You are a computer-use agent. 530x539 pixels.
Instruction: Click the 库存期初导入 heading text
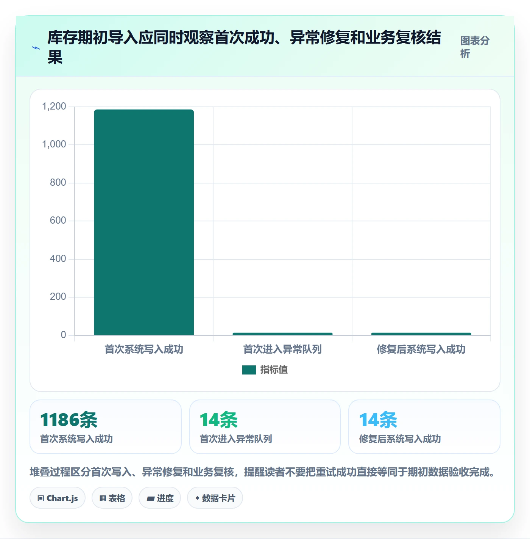244,47
